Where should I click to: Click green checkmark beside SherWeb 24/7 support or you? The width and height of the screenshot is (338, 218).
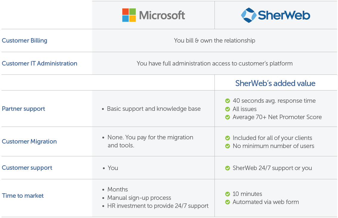pyautogui.click(x=227, y=168)
